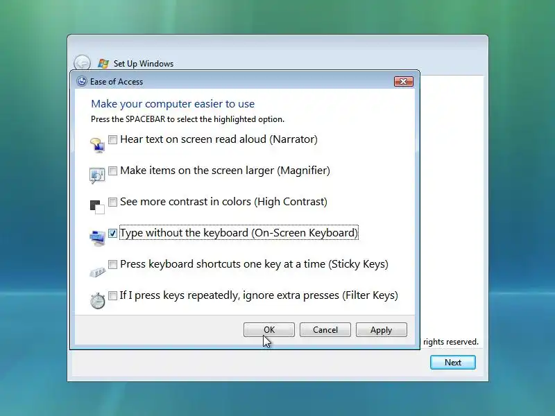555x416 pixels.
Task: Click the "Type without the keyboard (On-Screen Keyboard)" label
Action: (x=239, y=233)
